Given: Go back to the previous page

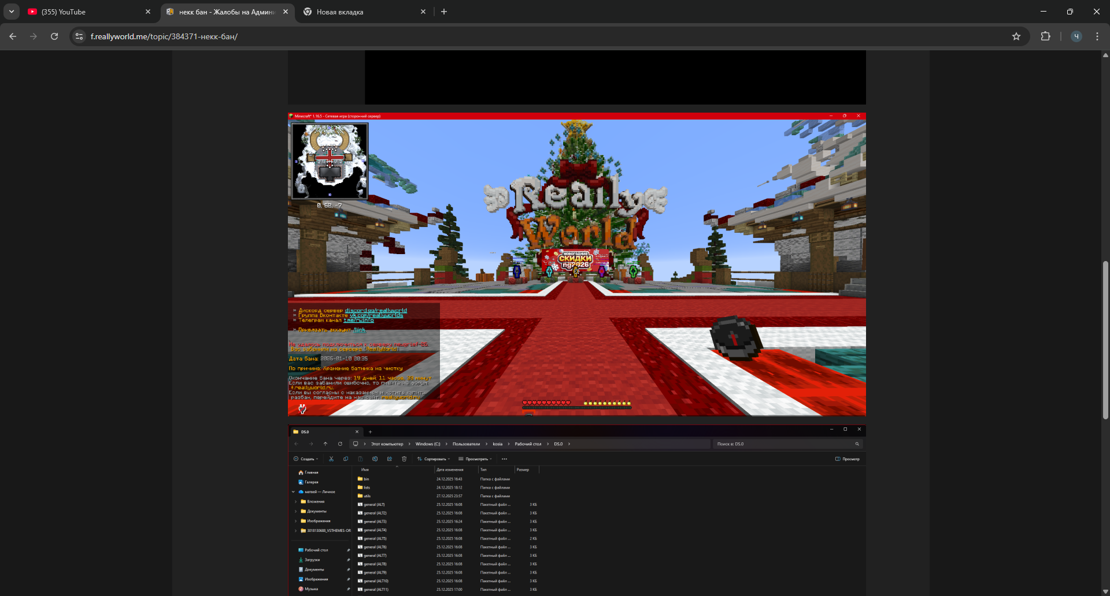Looking at the screenshot, I should point(13,36).
